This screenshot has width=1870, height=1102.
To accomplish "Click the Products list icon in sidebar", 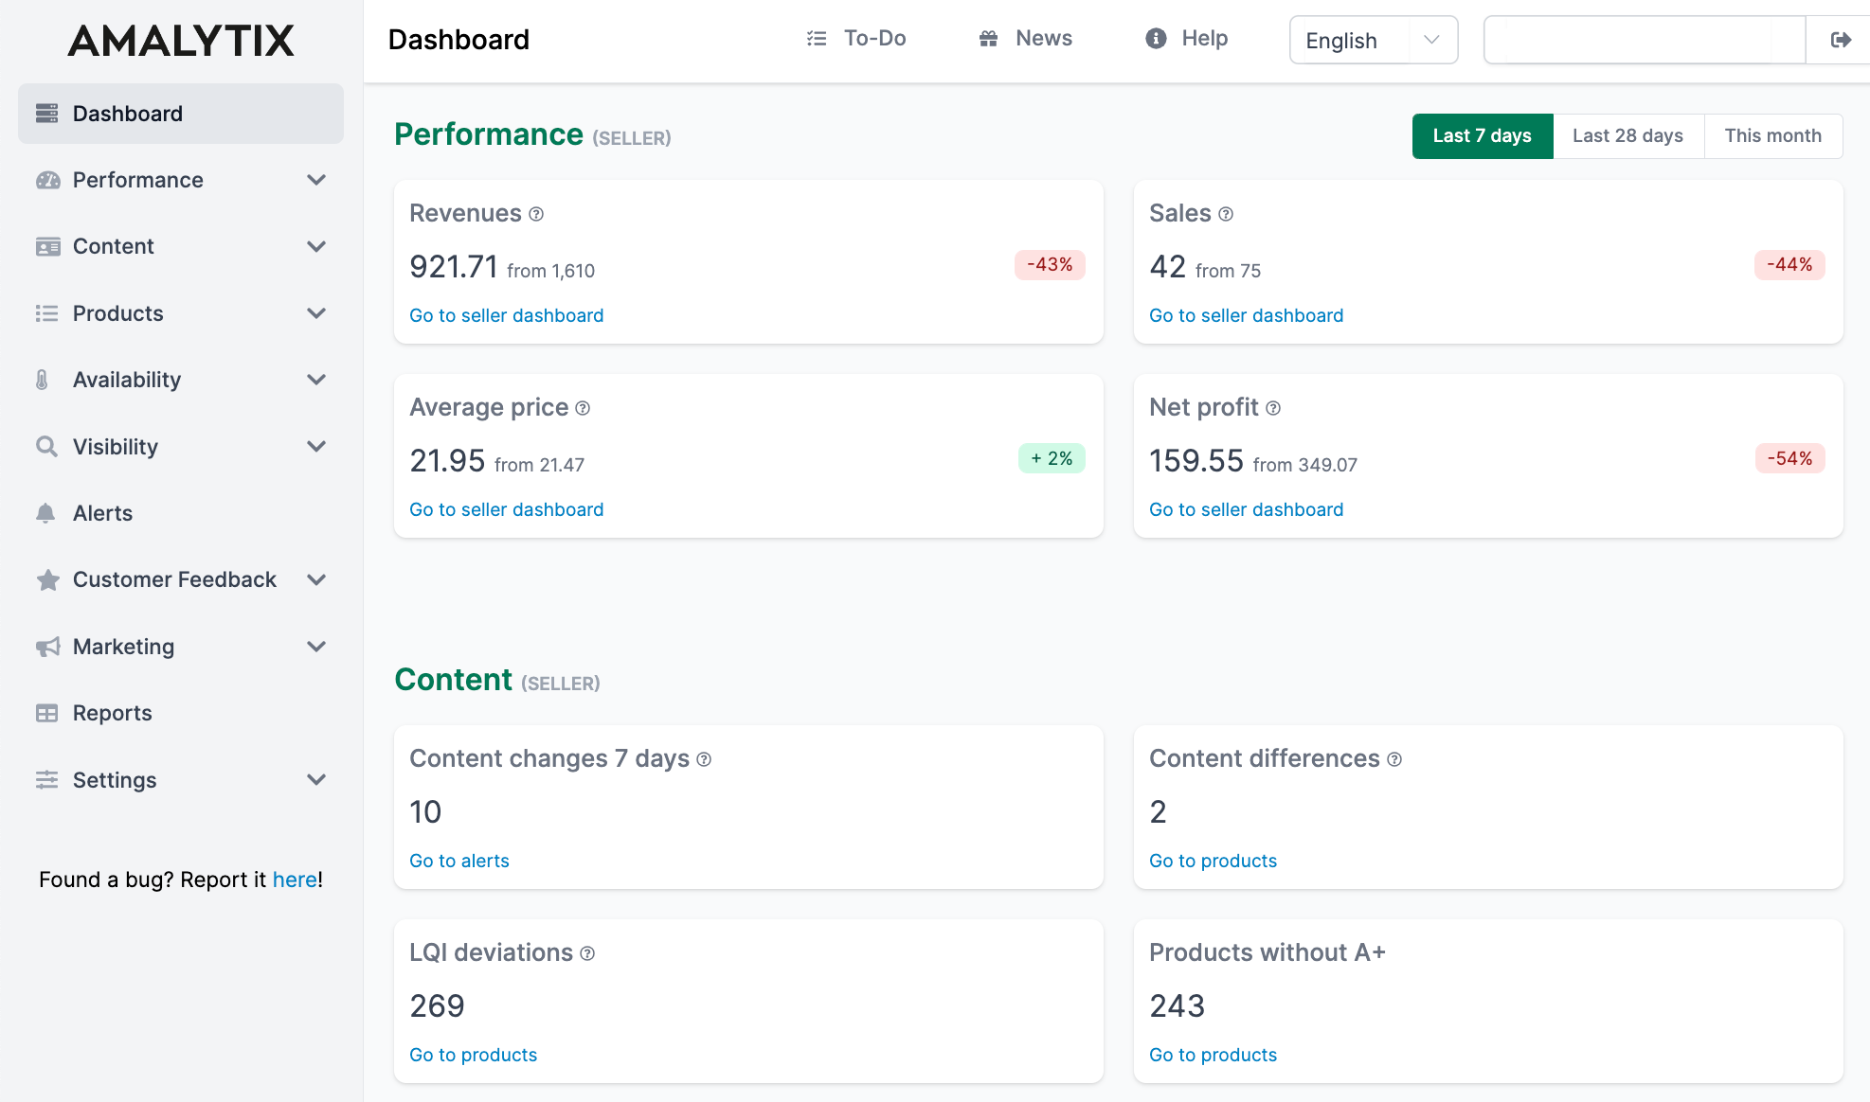I will (x=47, y=313).
